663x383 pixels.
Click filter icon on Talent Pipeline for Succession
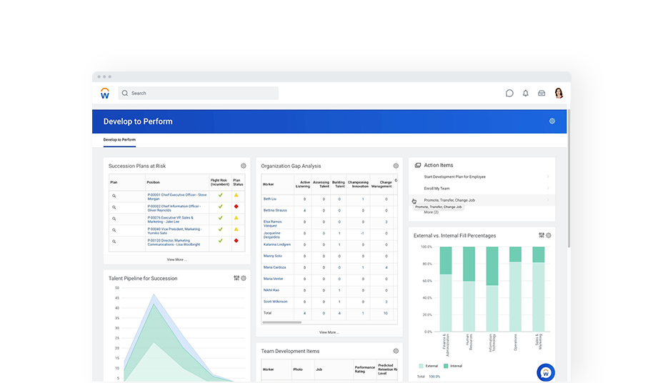236,278
